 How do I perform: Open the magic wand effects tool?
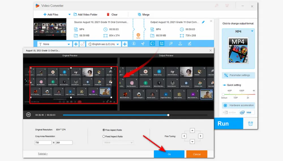click(171, 44)
